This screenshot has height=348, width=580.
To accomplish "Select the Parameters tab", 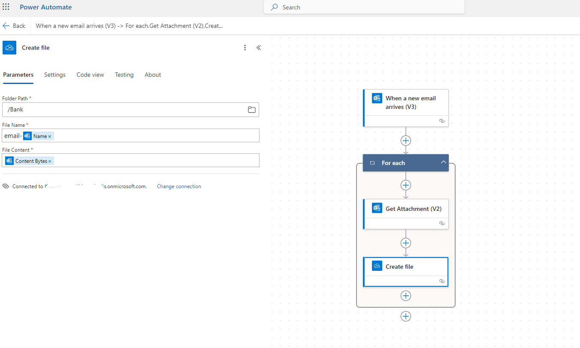I will click(x=18, y=75).
